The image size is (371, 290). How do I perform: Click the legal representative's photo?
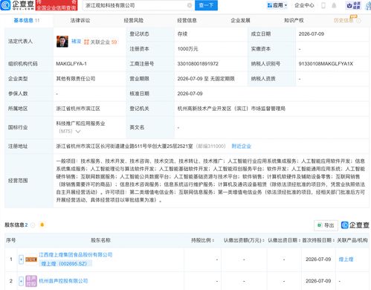coord(62,42)
